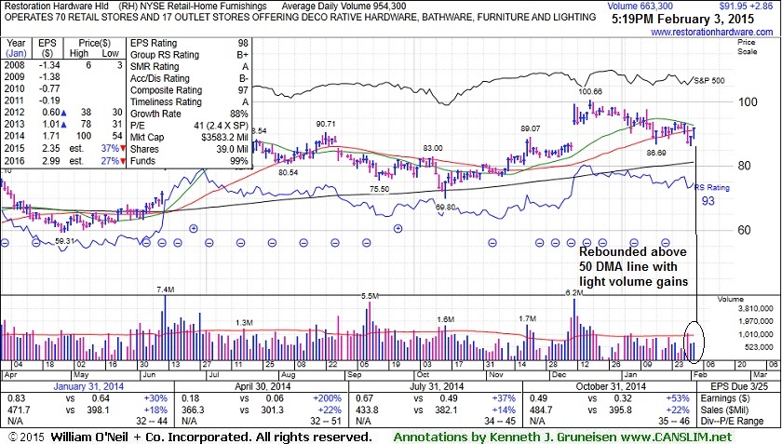
Task: Click the "7.4M" volume spike label
Action: tap(166, 289)
